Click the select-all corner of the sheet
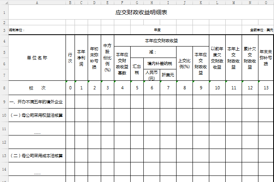 click(x=4, y=2)
